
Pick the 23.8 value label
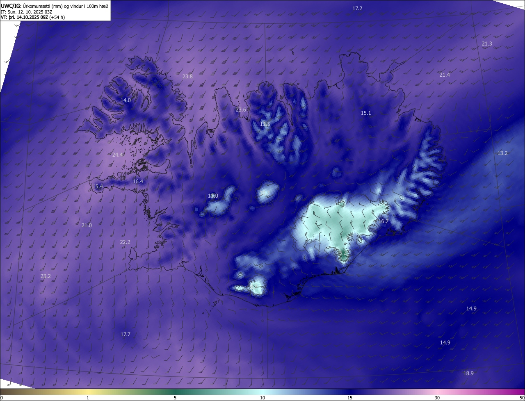(x=187, y=76)
